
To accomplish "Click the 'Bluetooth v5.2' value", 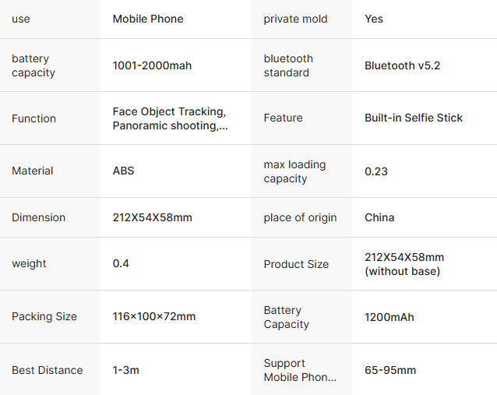I will click(402, 65).
